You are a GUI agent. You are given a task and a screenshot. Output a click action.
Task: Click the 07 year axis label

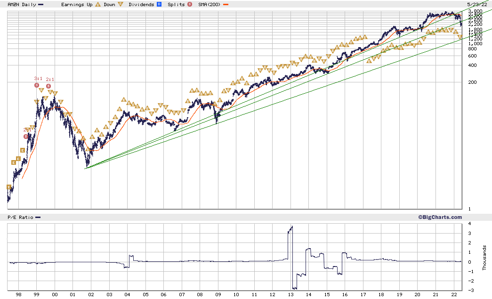coord(182,295)
